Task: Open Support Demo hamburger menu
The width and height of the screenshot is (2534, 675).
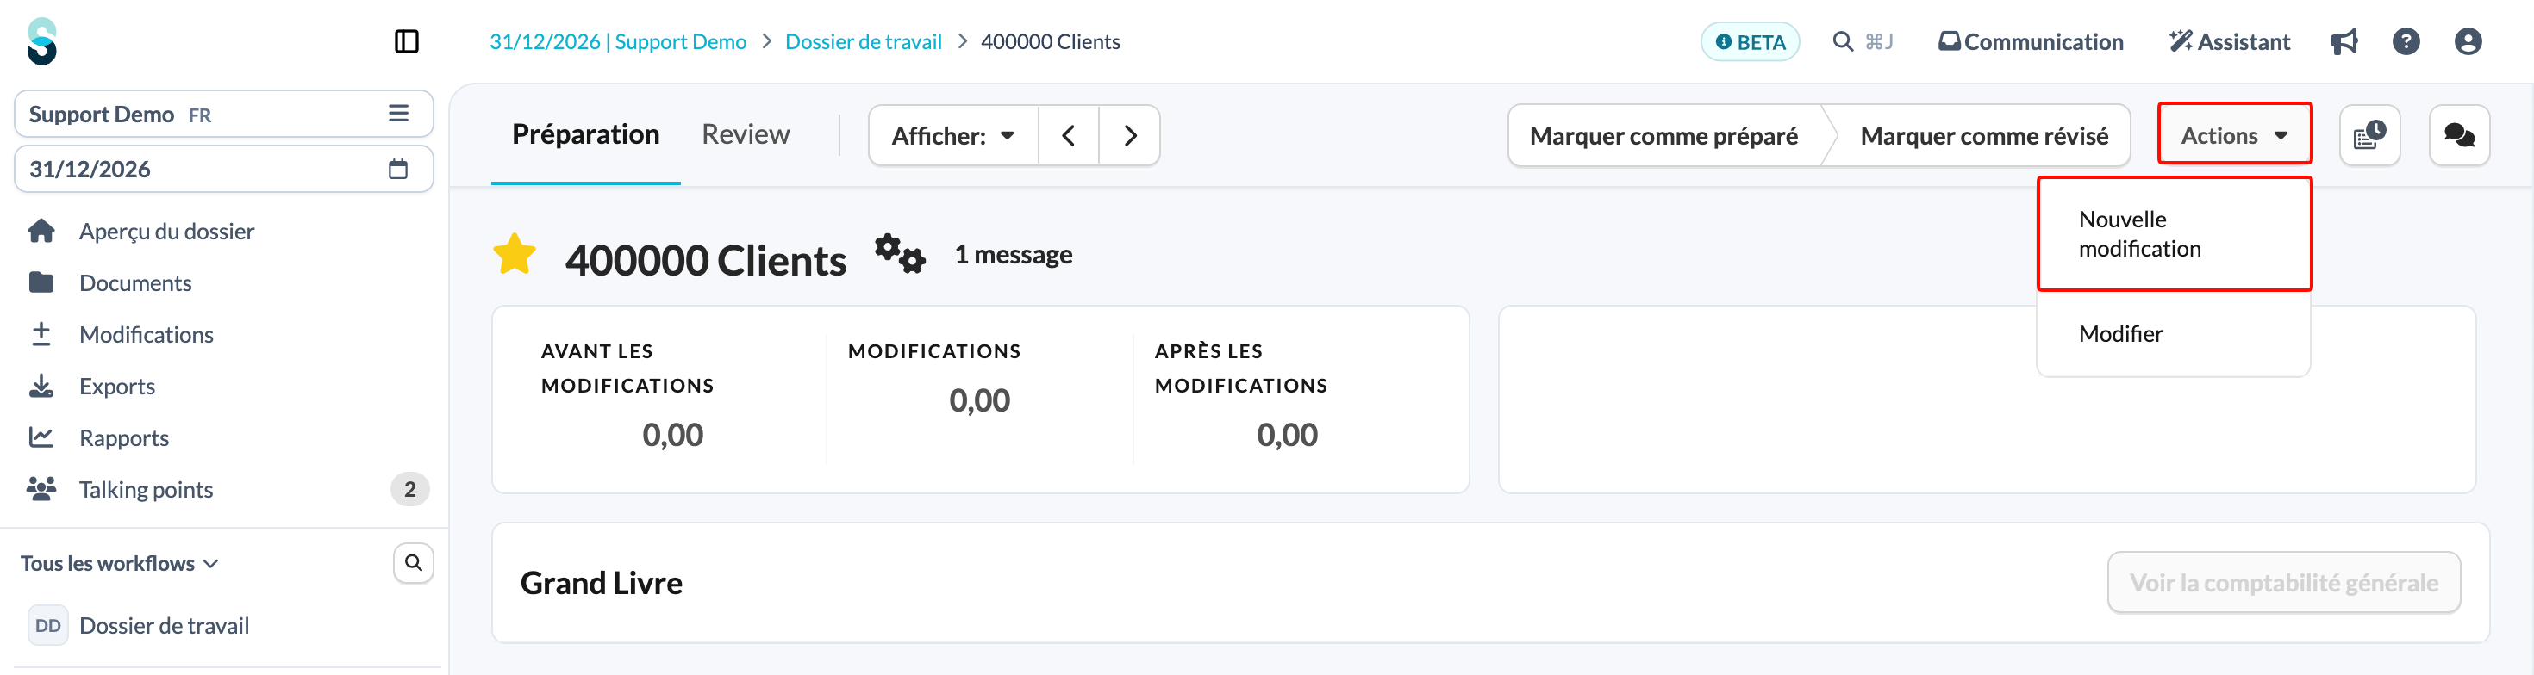Action: [398, 114]
